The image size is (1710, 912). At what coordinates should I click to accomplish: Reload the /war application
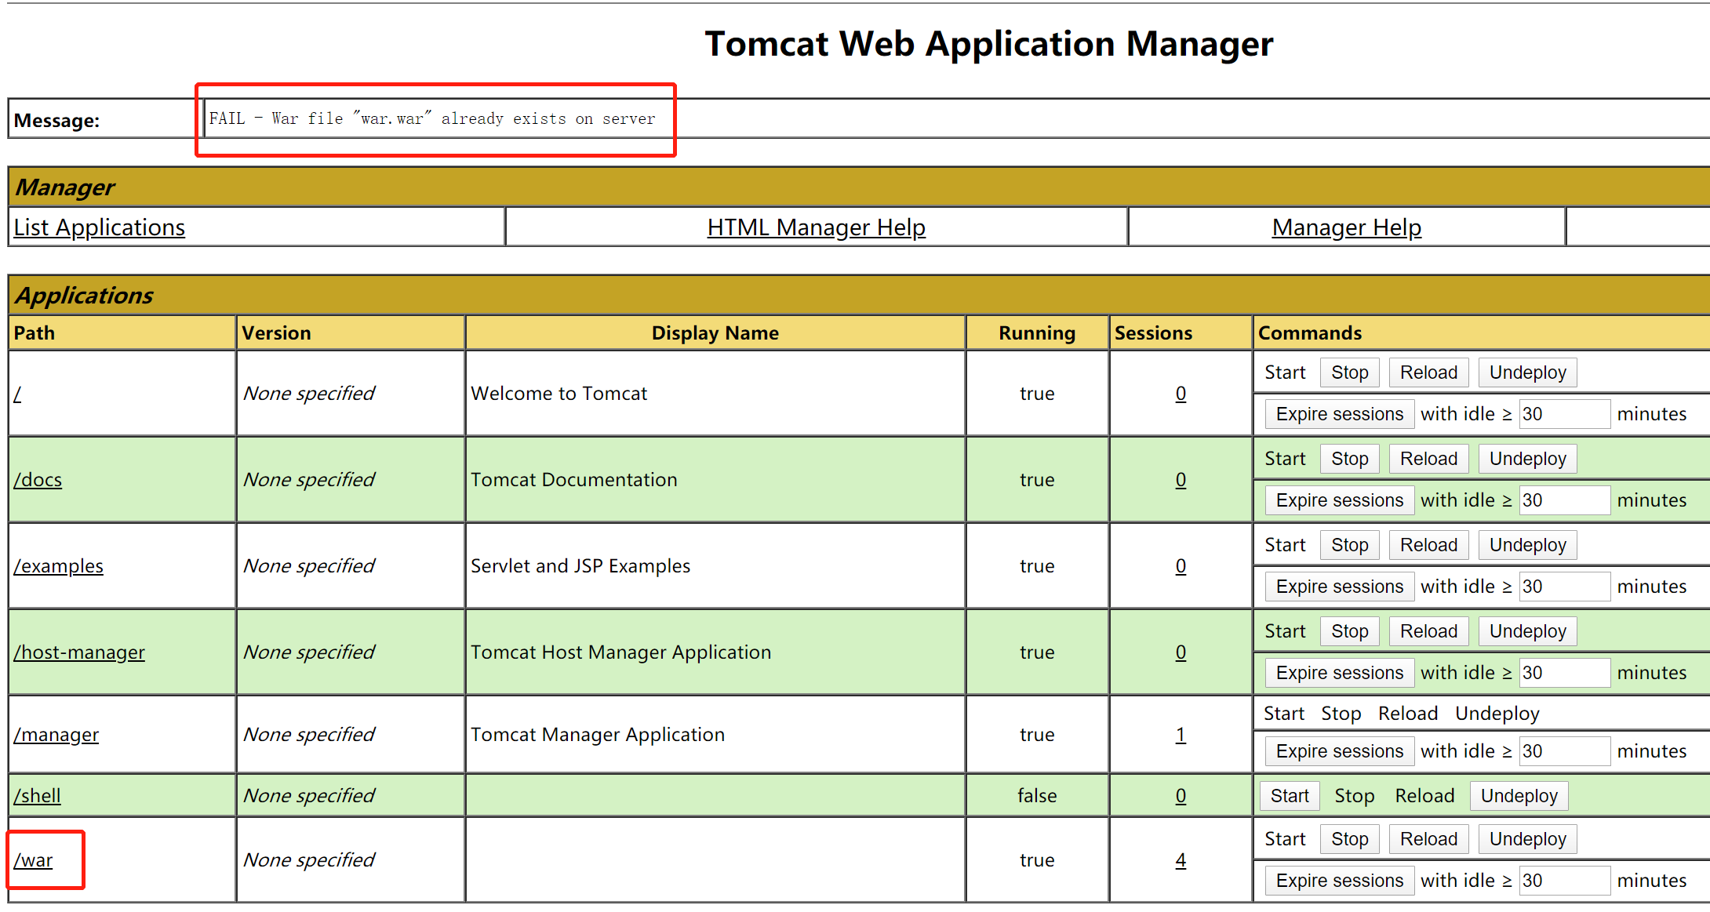click(1428, 839)
